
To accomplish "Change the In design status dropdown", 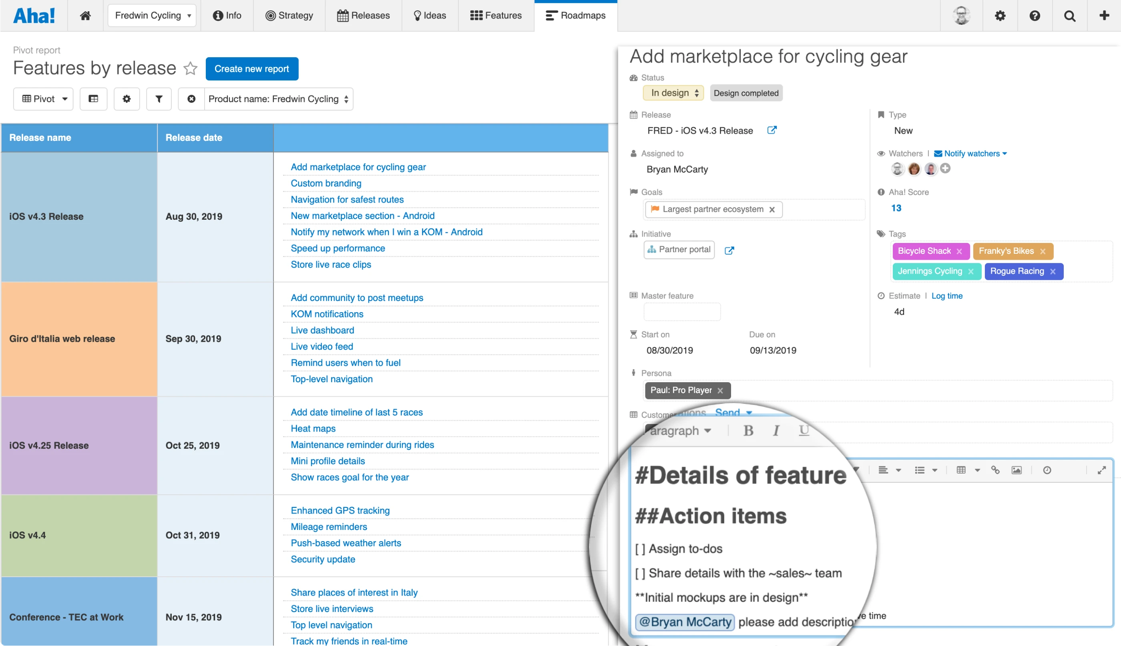I will tap(673, 93).
